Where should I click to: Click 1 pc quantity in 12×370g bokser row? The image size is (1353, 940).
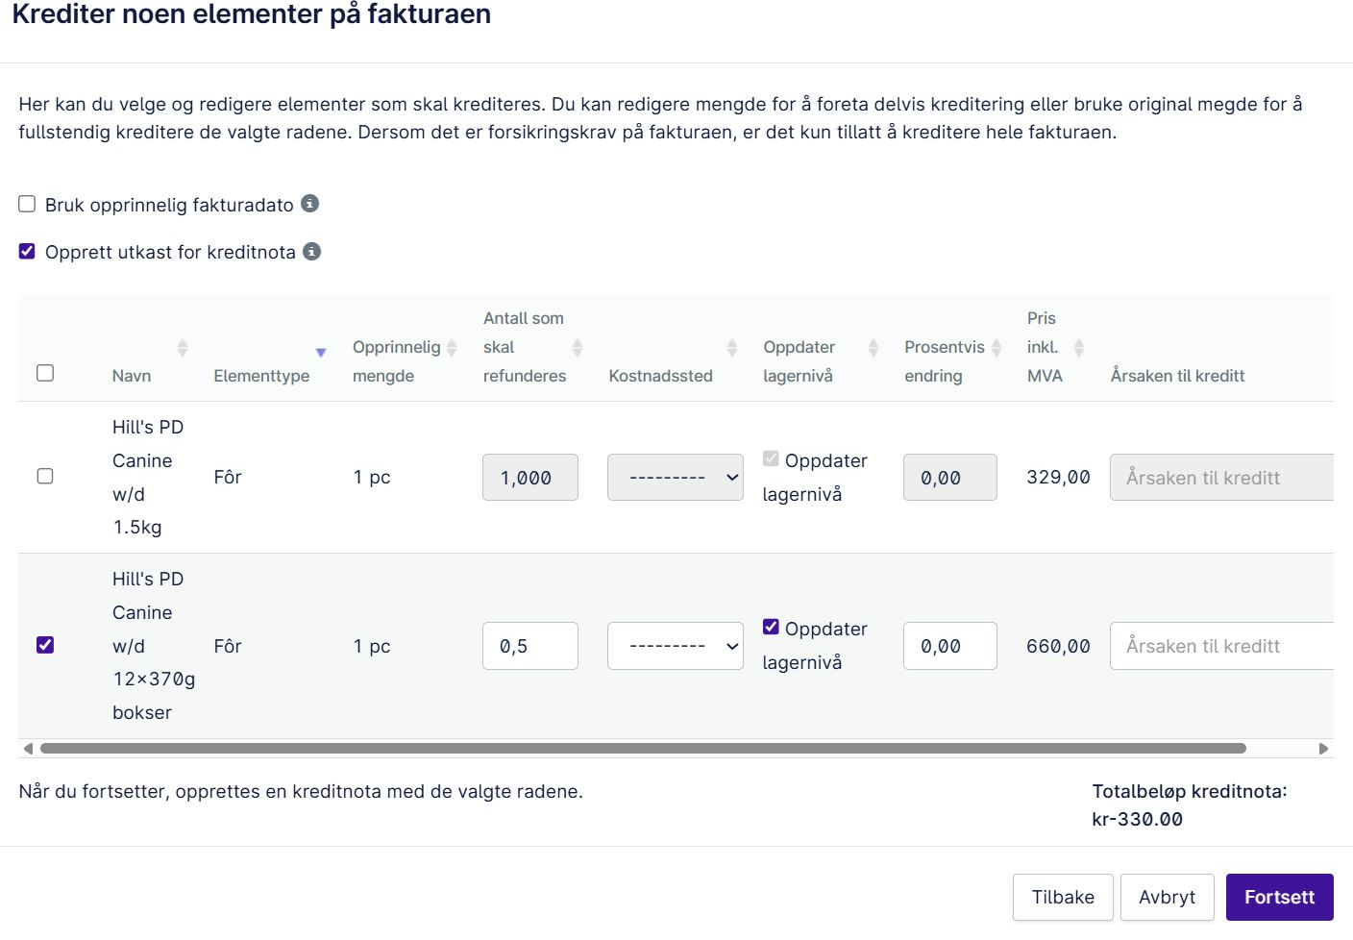click(372, 646)
